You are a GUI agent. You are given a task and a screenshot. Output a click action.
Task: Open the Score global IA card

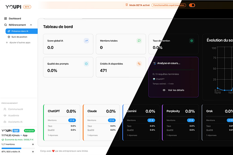(68, 44)
